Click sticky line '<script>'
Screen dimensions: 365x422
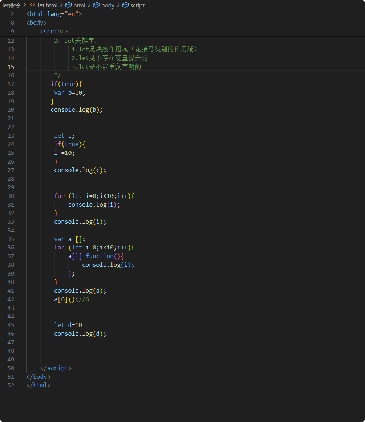[54, 31]
